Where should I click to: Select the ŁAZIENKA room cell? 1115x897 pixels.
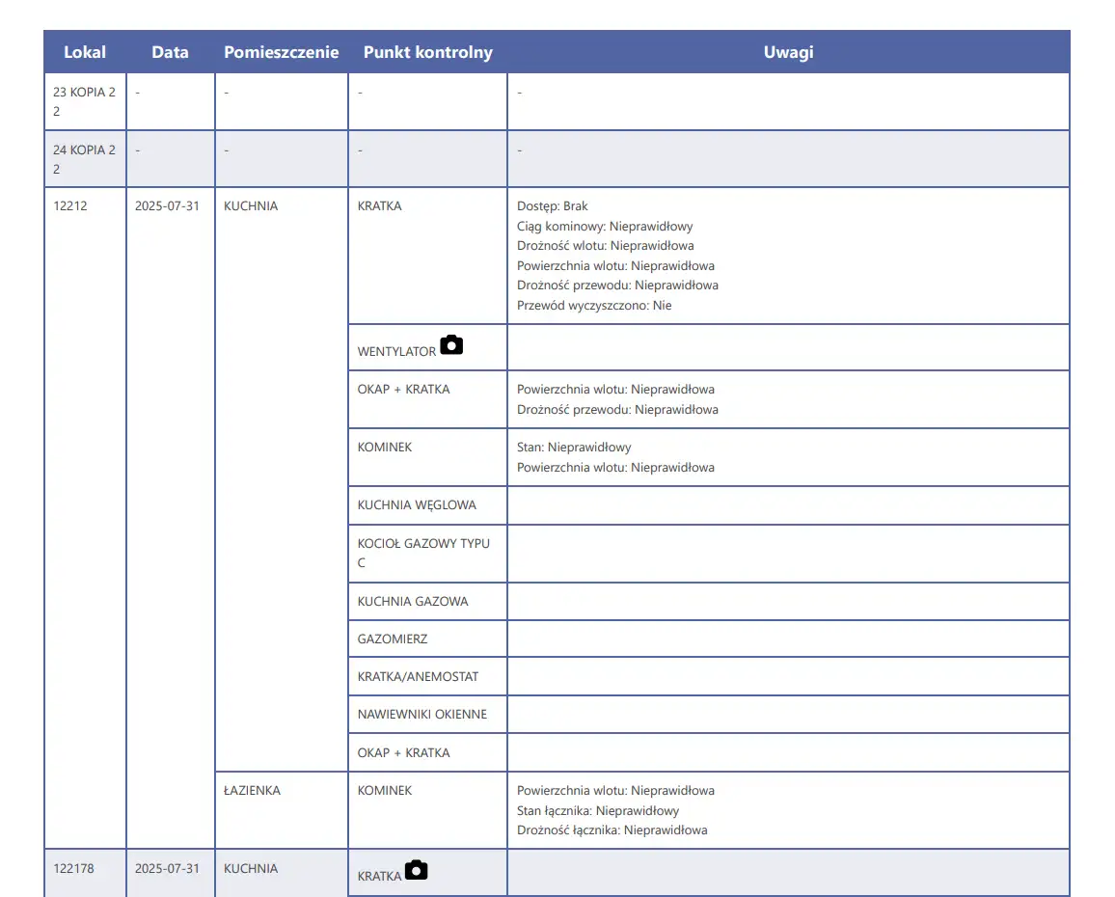(x=252, y=791)
